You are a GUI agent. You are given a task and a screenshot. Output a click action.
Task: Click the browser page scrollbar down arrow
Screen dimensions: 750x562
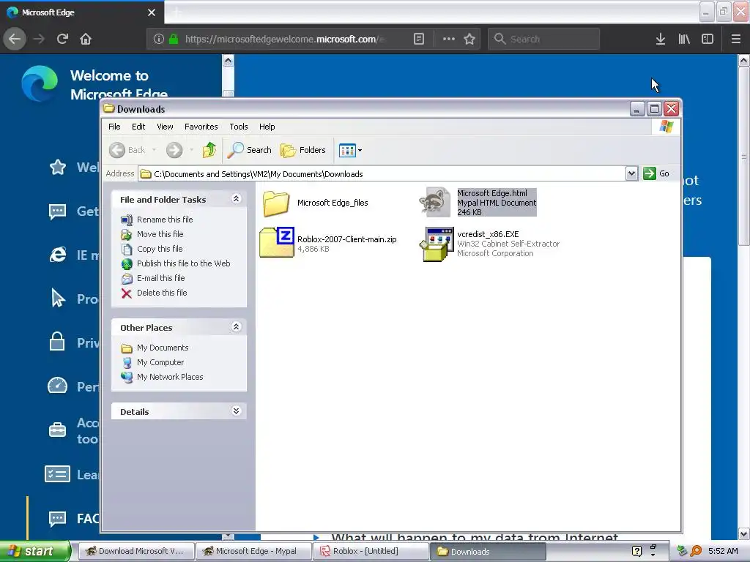744,533
